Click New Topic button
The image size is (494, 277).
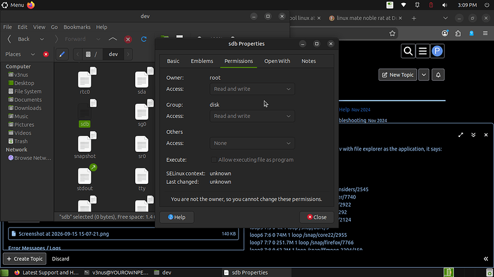398,75
